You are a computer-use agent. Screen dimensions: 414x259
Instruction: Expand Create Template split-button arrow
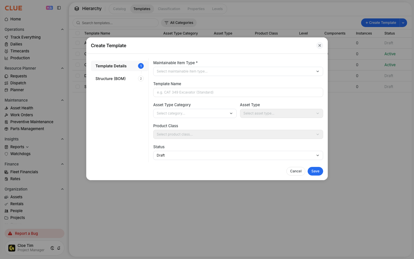(403, 23)
